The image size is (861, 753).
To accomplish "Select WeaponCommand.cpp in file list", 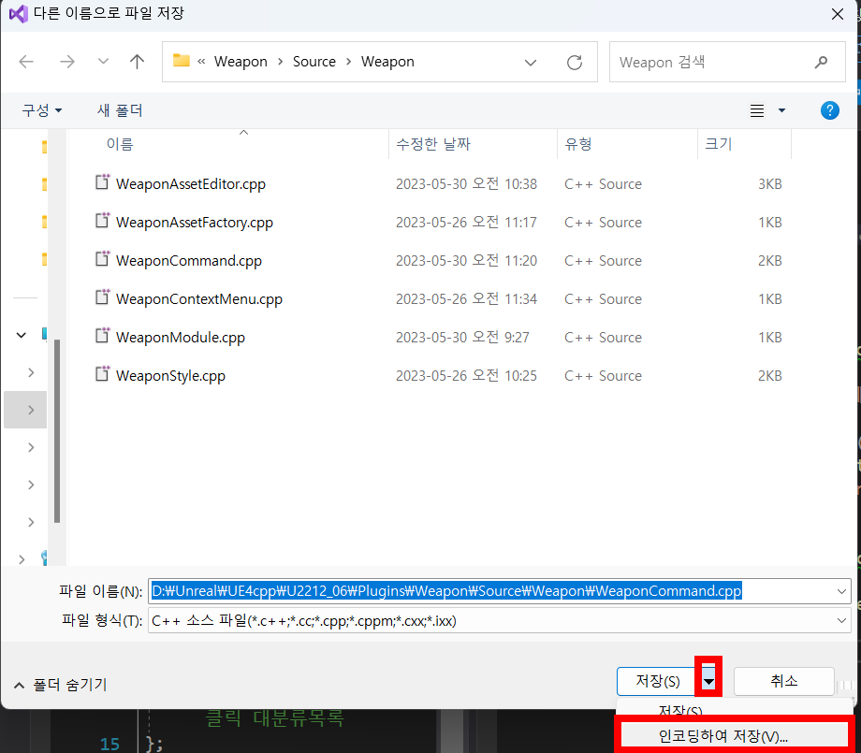I will coord(189,261).
